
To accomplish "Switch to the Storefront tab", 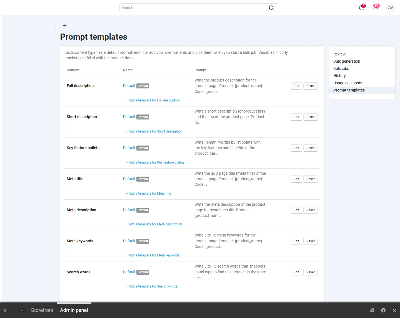I will tap(42, 310).
